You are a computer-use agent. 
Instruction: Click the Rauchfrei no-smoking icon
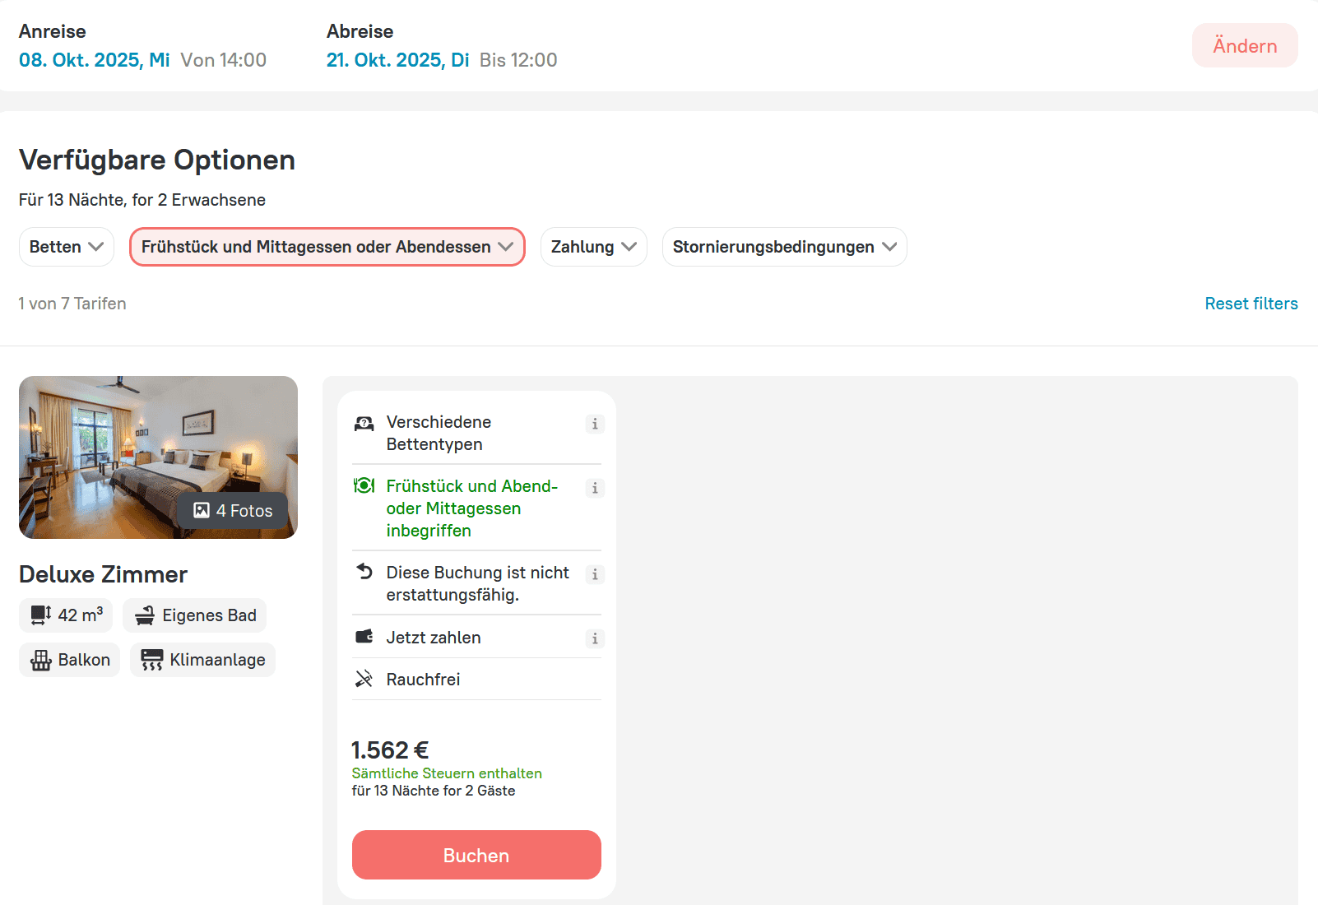pyautogui.click(x=364, y=680)
